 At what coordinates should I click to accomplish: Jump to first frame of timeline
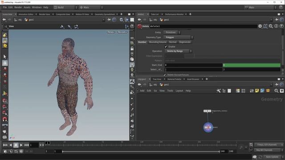5,145
